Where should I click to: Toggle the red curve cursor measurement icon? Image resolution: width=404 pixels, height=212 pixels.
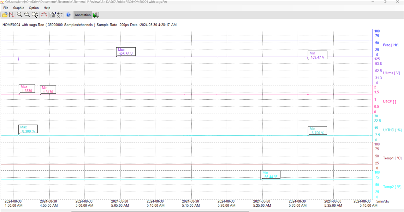pos(44,15)
